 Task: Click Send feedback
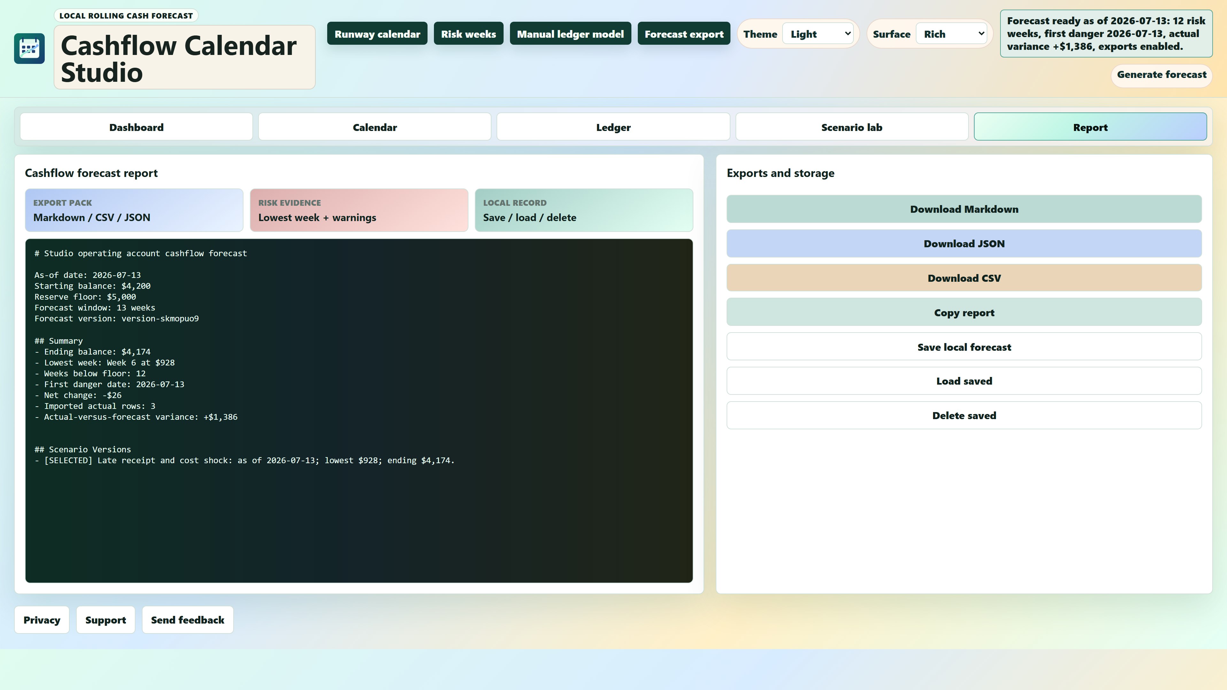188,620
